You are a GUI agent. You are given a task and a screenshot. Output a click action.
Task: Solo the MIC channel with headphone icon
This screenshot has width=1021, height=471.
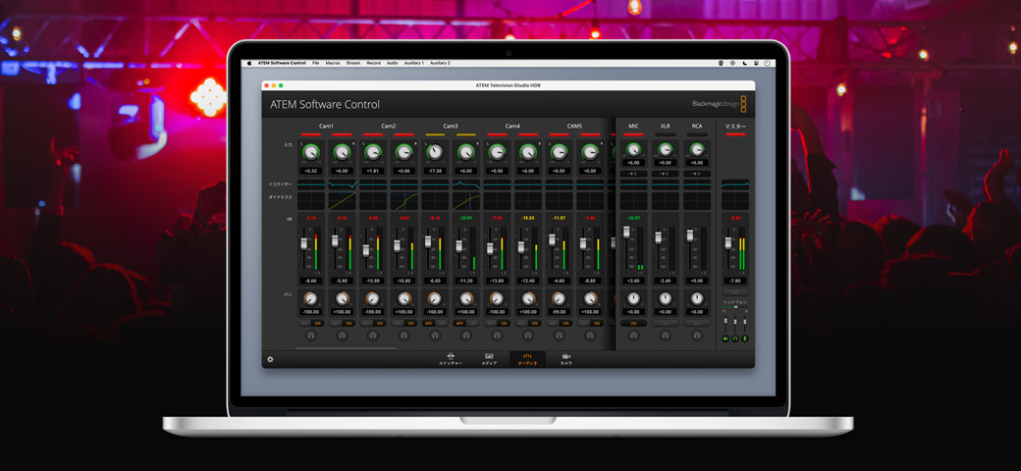point(633,335)
